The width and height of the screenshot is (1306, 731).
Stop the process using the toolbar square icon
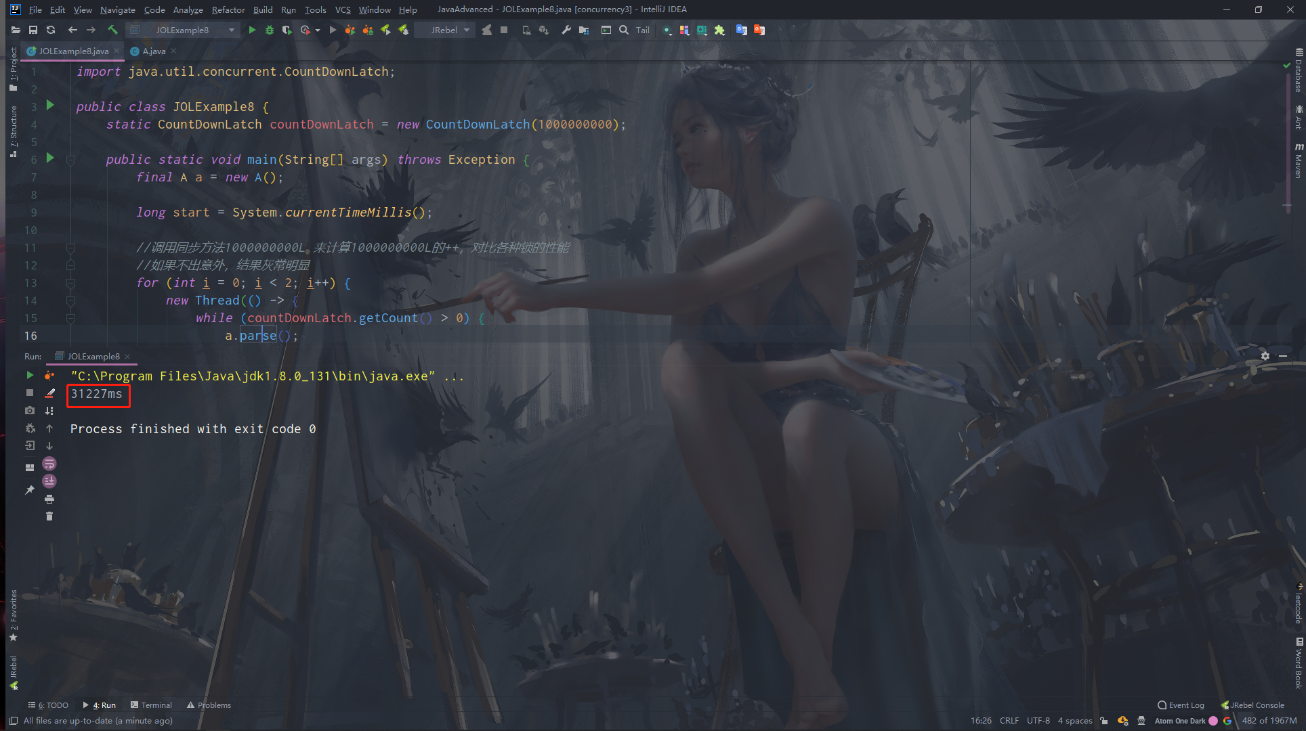504,30
